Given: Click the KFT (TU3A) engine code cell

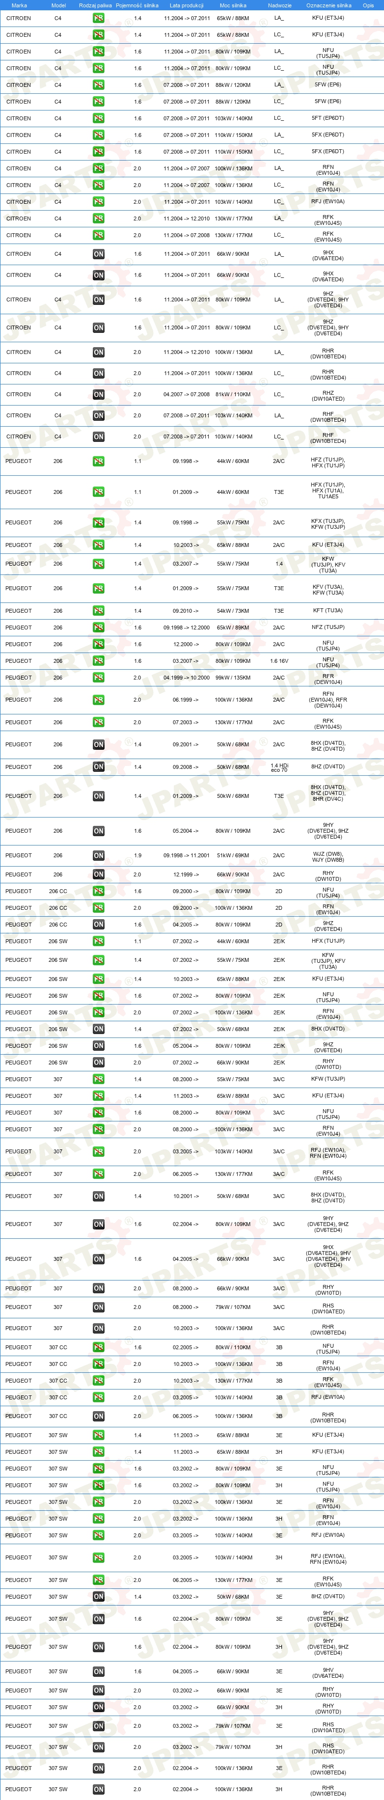Looking at the screenshot, I should pyautogui.click(x=328, y=611).
